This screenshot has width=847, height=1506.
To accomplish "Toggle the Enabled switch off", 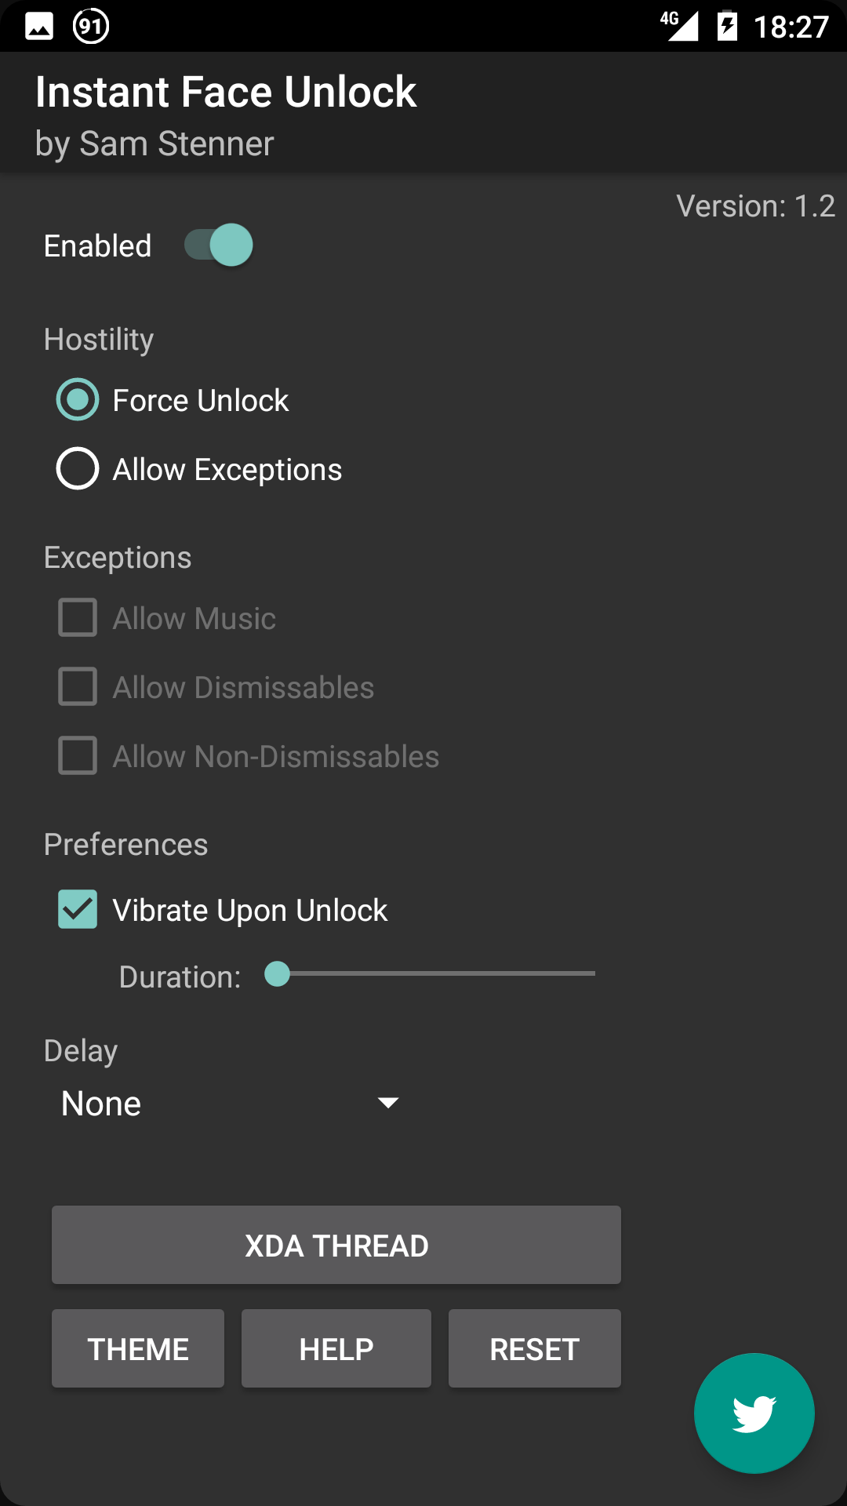I will [x=219, y=245].
